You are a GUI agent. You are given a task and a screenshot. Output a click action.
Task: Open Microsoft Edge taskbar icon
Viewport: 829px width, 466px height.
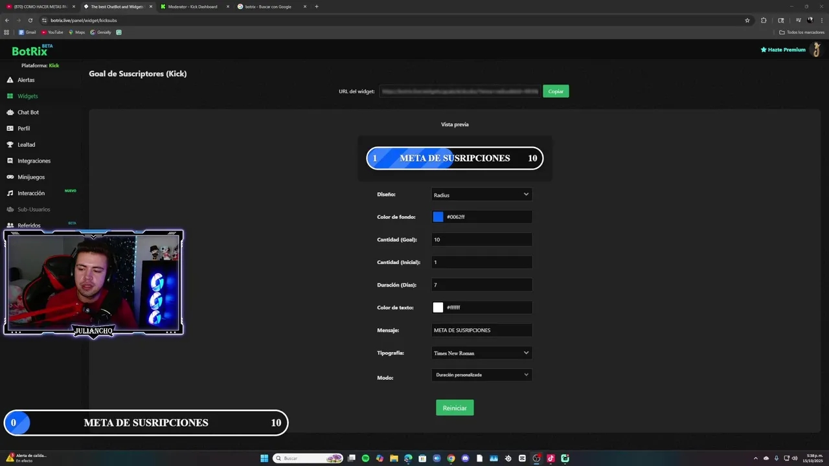[x=408, y=458]
